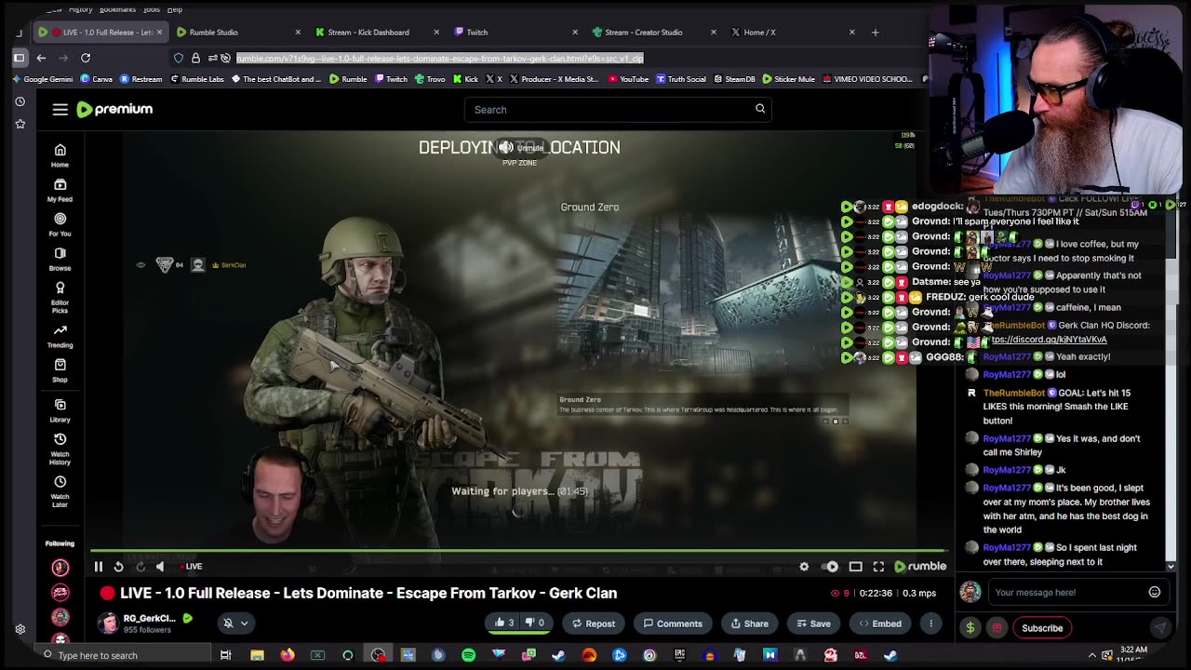The width and height of the screenshot is (1191, 670).
Task: Save the stream with Save button
Action: tap(812, 623)
